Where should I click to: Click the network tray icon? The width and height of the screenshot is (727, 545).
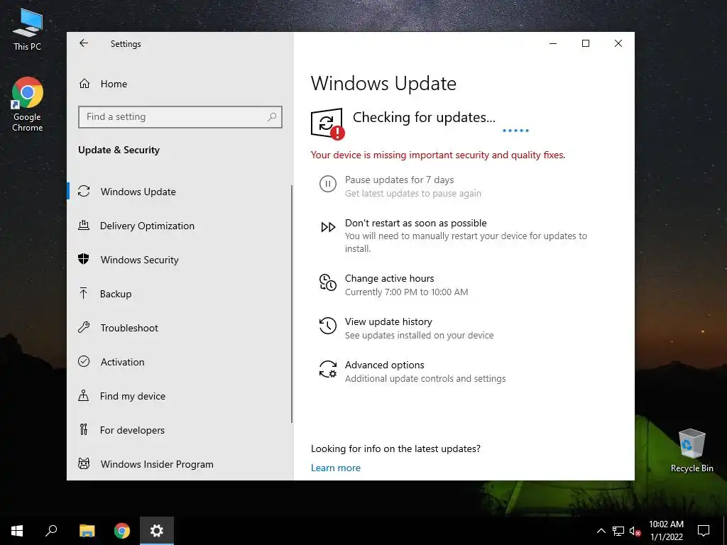pyautogui.click(x=618, y=531)
